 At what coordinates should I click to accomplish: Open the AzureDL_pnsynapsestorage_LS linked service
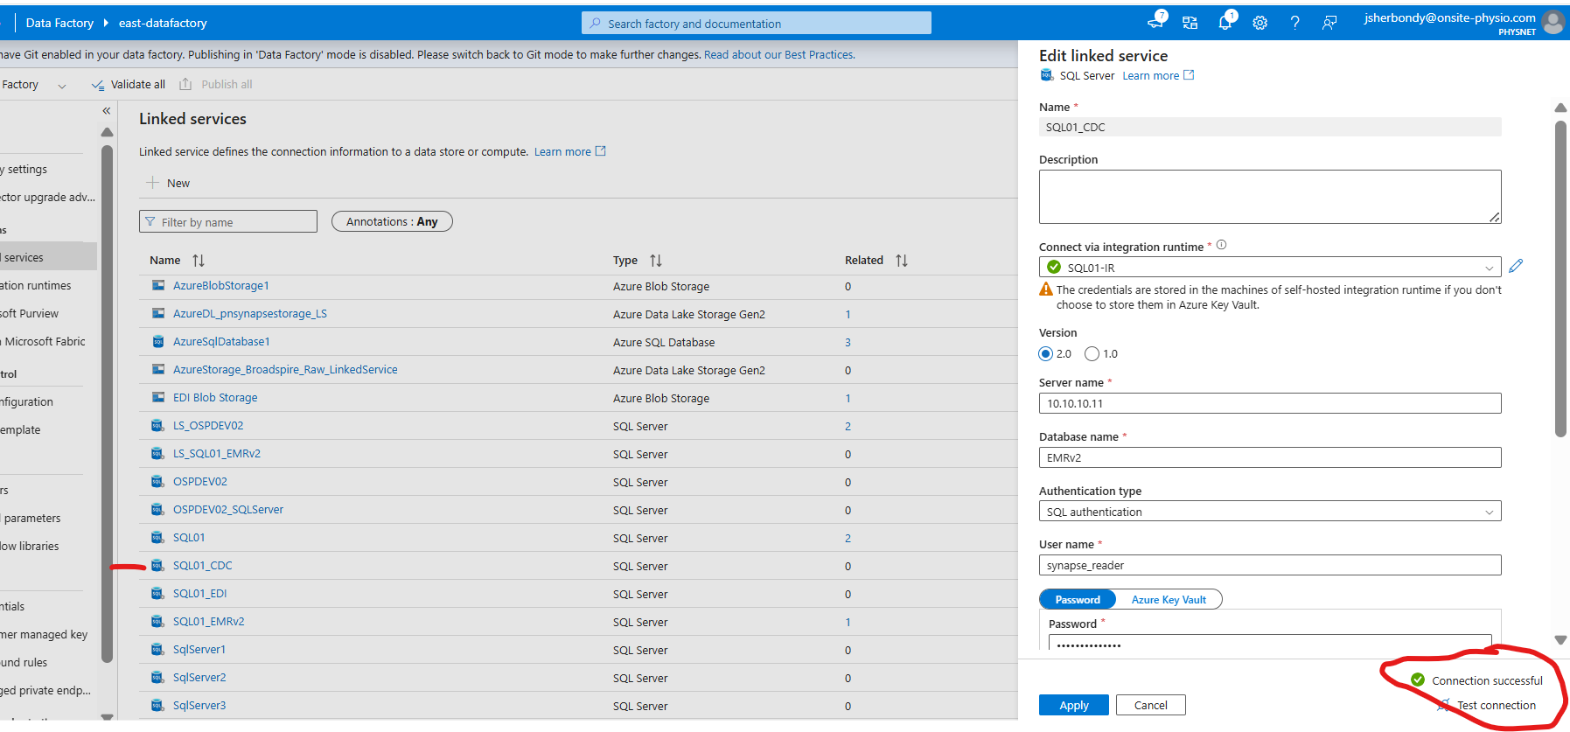tap(250, 313)
